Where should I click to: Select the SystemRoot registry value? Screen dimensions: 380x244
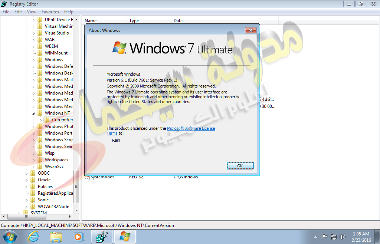[x=102, y=177]
